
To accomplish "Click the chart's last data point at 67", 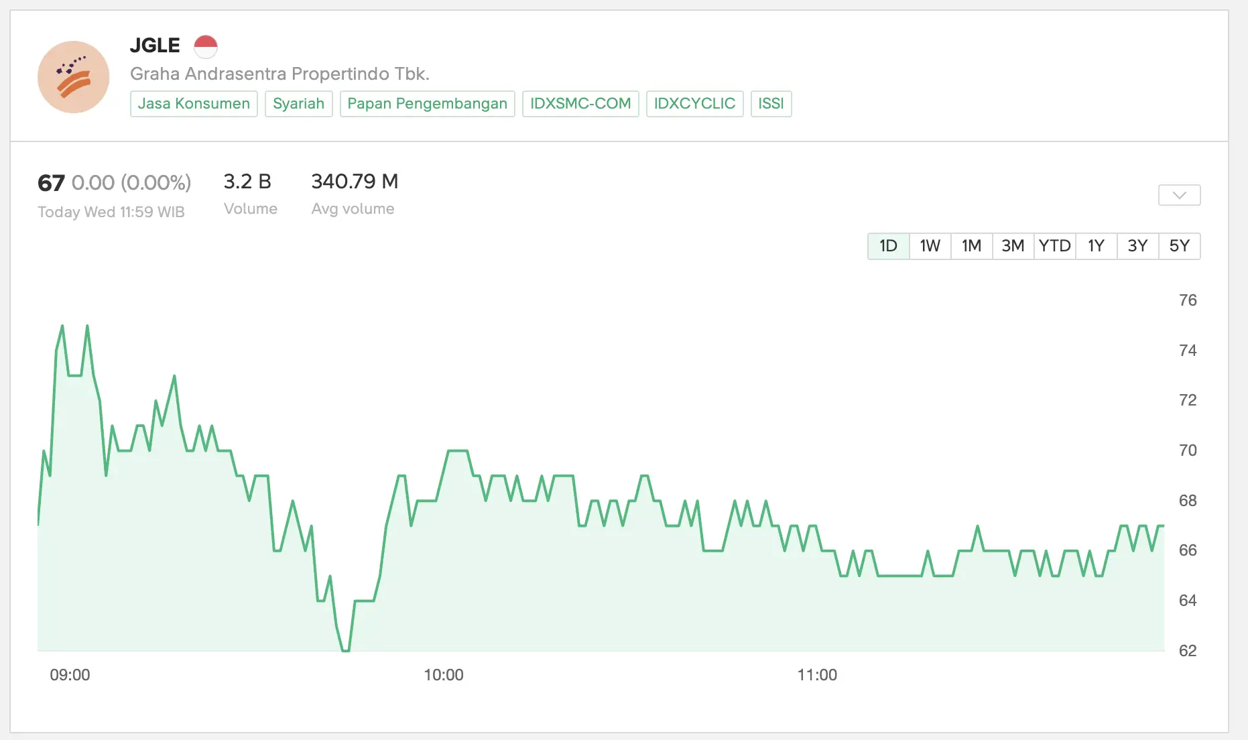I will [x=1163, y=526].
